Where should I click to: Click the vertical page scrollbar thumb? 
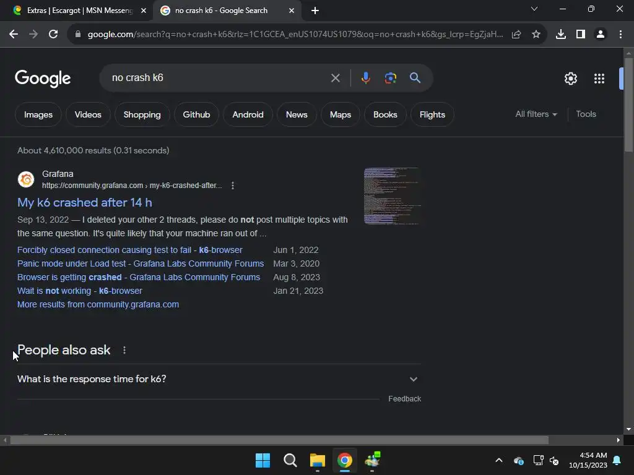pos(628,105)
